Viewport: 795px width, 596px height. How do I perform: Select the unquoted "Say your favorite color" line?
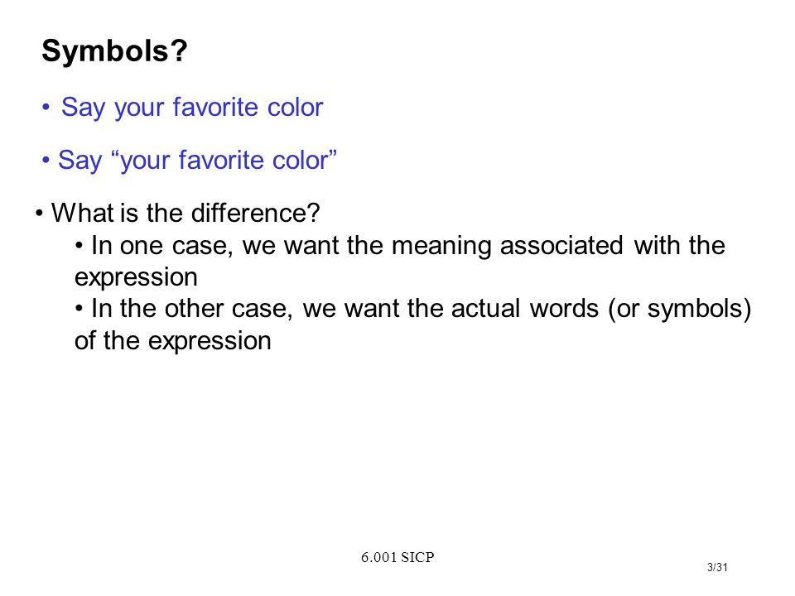(x=192, y=108)
